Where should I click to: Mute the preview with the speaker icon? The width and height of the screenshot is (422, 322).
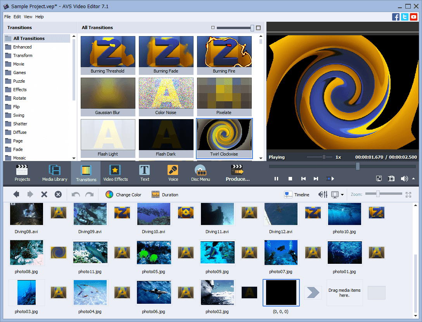click(x=404, y=178)
